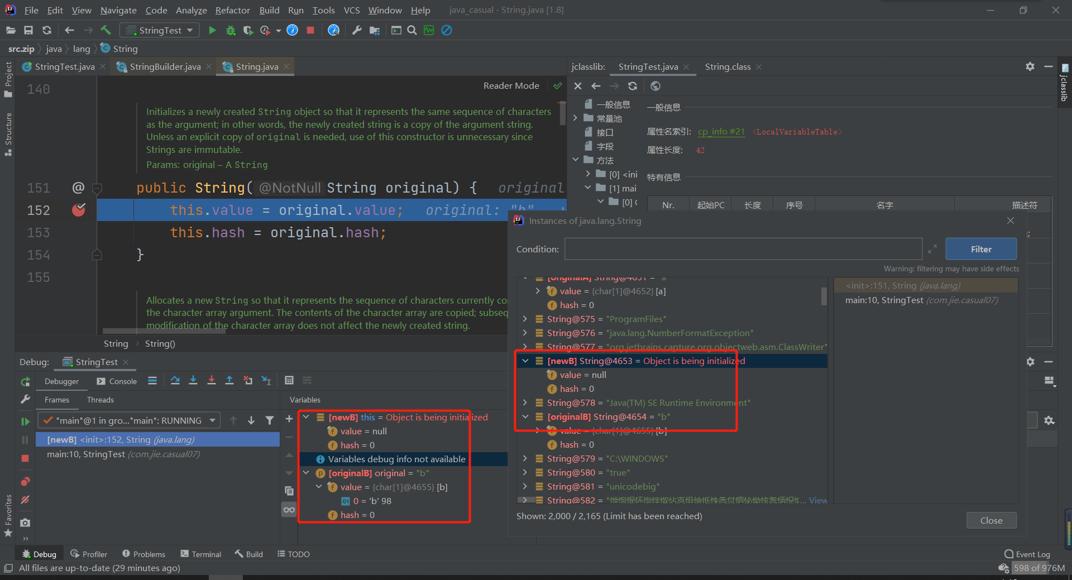The height and width of the screenshot is (580, 1072).
Task: Click the lang breadcrumb in navigation bar
Action: pyautogui.click(x=82, y=49)
